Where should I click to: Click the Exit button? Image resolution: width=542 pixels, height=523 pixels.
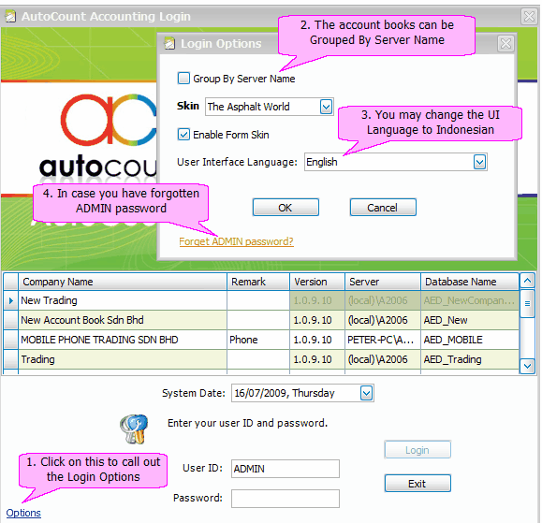pyautogui.click(x=417, y=484)
